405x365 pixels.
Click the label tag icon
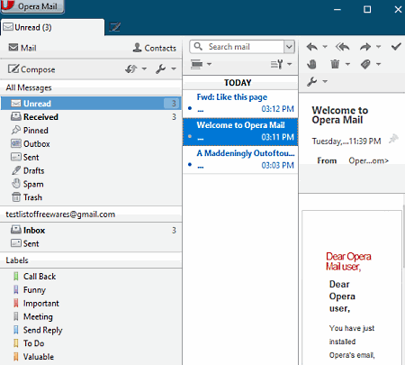point(365,64)
